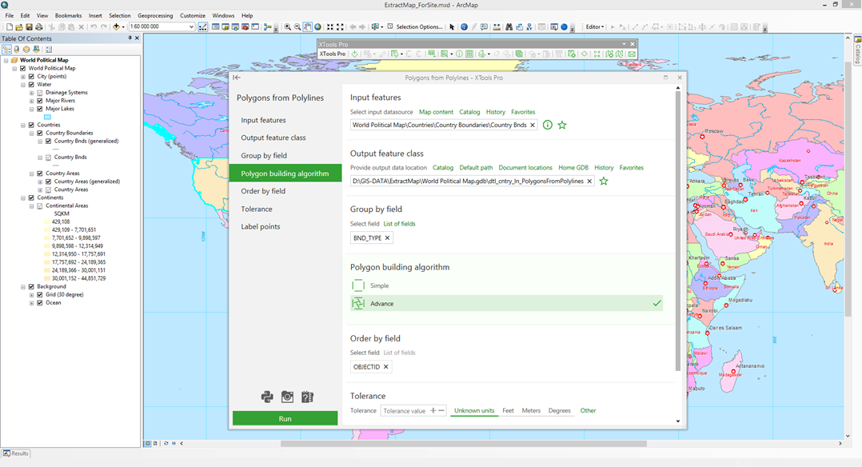
Task: Add output feature class to favorites star
Action: 604,182
